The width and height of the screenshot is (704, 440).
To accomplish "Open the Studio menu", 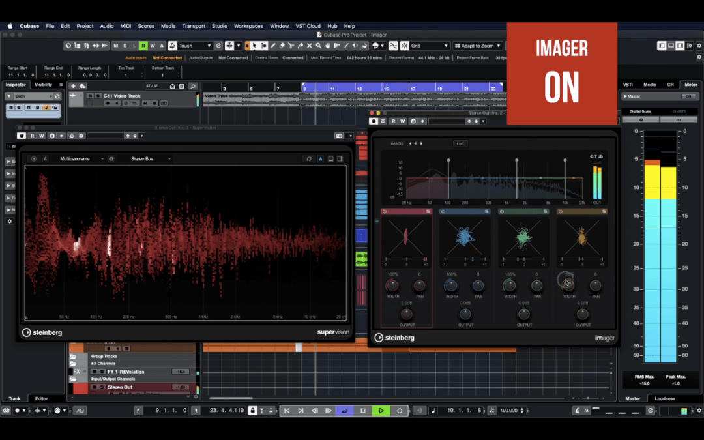I will click(x=220, y=26).
